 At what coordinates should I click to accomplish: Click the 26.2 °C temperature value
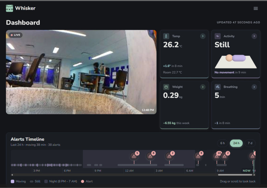[x=173, y=45]
